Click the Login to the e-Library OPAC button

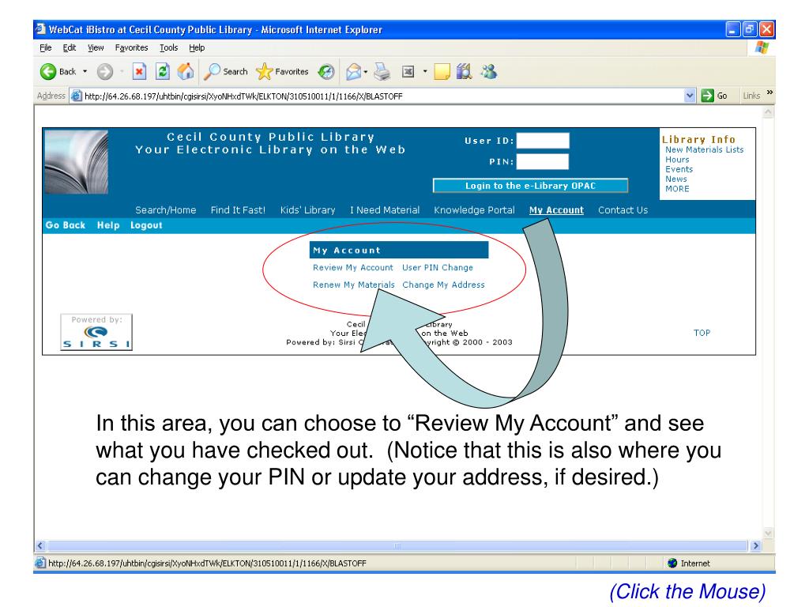[530, 185]
